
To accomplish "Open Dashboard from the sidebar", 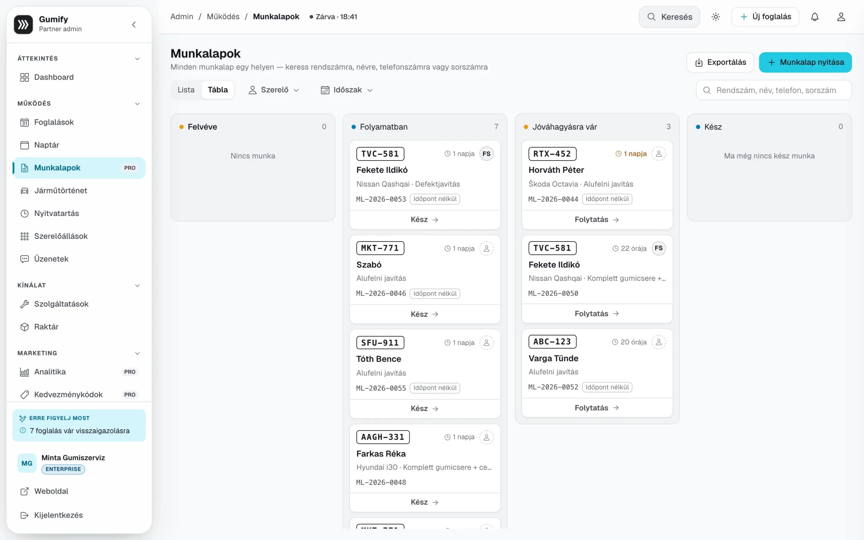I will coord(79,77).
